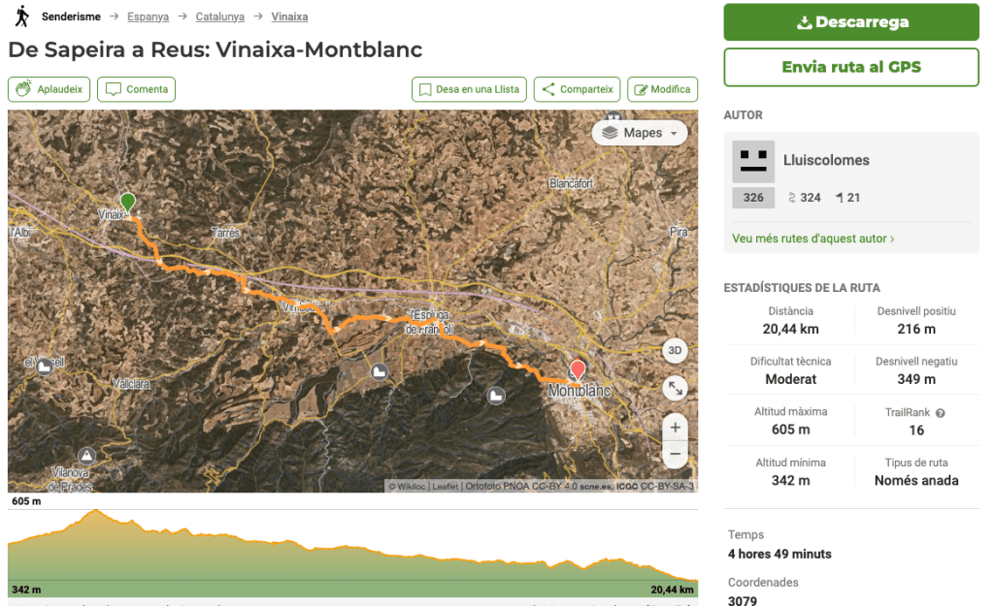The image size is (994, 606).
Task: Edit the route with Modifica
Action: [662, 89]
